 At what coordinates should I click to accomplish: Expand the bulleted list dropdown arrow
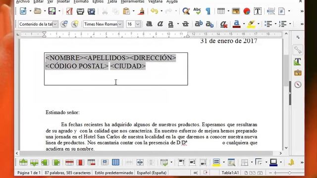pos(275,24)
